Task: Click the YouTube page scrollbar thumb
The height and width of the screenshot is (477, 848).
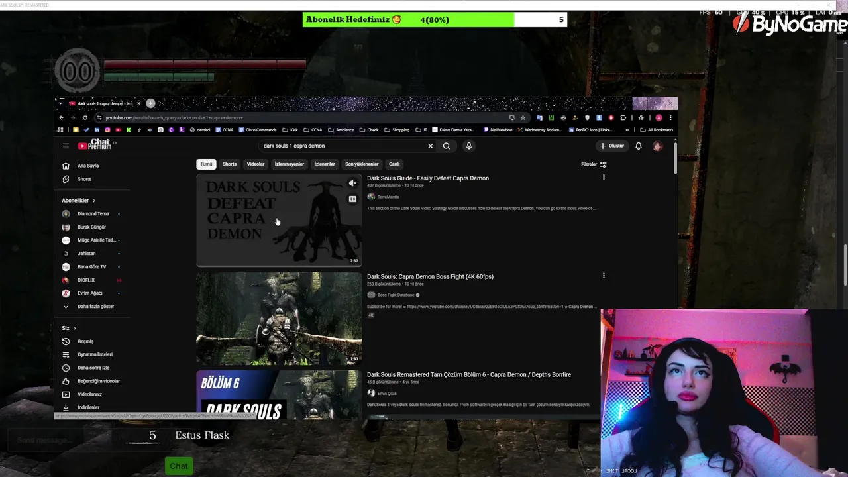Action: 675,157
